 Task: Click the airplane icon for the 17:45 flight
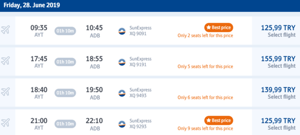click(x=5, y=61)
